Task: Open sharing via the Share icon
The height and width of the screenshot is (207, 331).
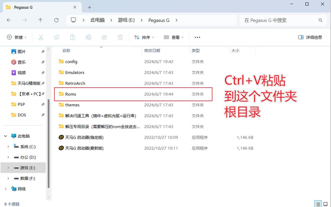Action: (x=104, y=37)
